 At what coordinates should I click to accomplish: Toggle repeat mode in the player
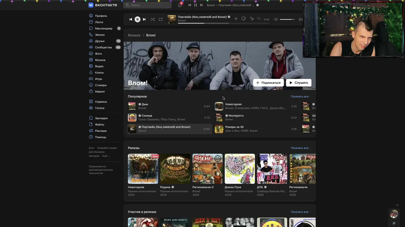tap(161, 19)
